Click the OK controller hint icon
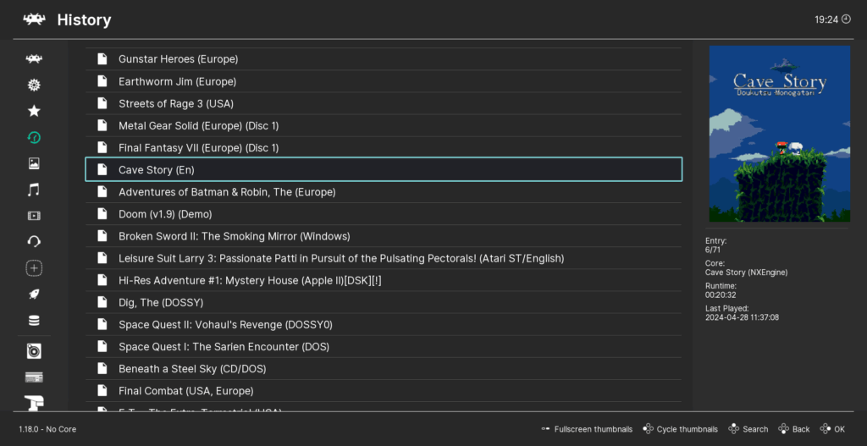This screenshot has height=446, width=867. (826, 429)
